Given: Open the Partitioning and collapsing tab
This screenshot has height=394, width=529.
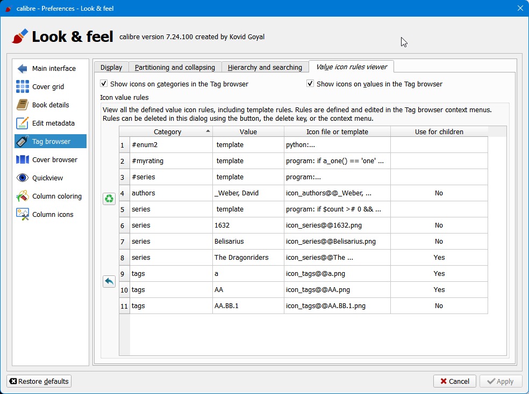Looking at the screenshot, I should click(175, 68).
